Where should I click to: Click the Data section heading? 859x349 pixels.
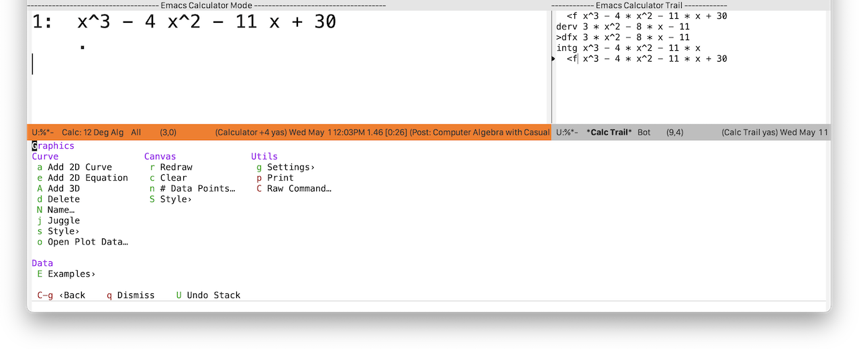tap(42, 263)
